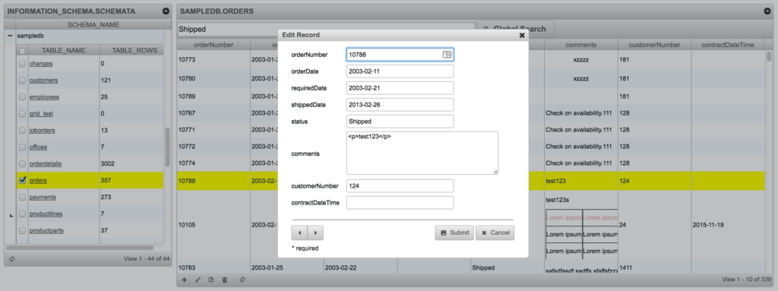Viewport: 778px width, 291px height.
Task: Submit the edited record
Action: click(454, 233)
